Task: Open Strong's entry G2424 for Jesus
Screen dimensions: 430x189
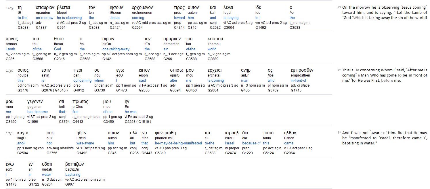Action: 115,28
